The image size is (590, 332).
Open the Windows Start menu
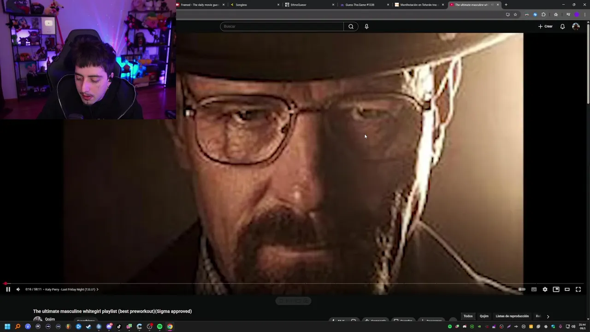[x=7, y=326]
